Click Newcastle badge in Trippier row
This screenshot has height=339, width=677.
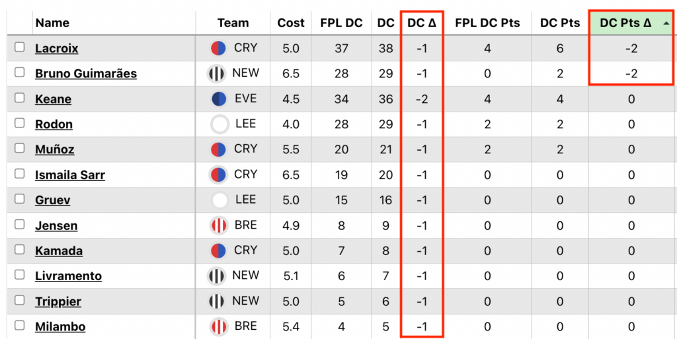[x=217, y=301]
